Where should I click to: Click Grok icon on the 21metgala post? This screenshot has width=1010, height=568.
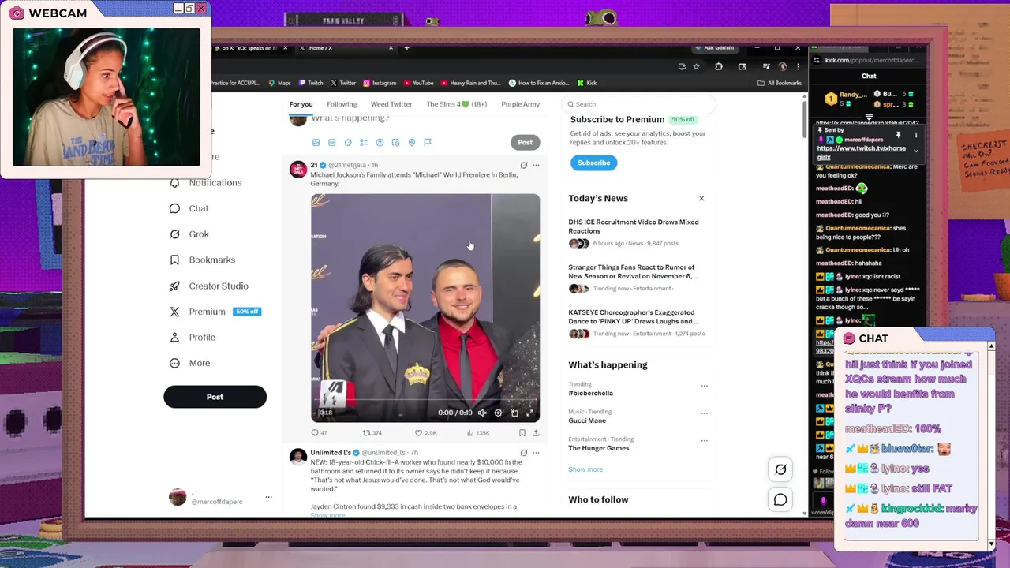pyautogui.click(x=523, y=165)
